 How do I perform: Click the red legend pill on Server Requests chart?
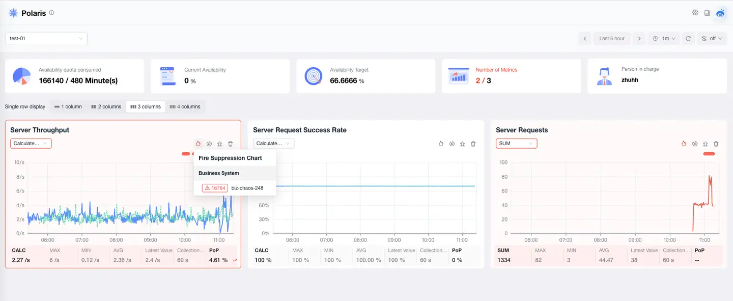pos(709,154)
